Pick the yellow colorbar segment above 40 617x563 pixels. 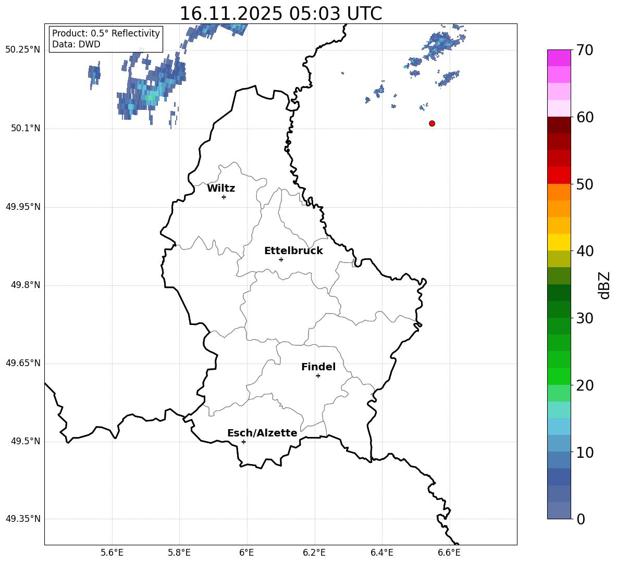[x=559, y=242]
